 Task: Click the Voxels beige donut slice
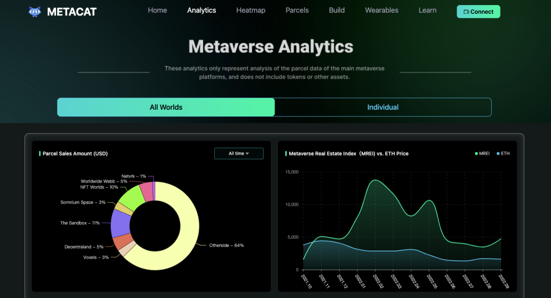pos(127,248)
